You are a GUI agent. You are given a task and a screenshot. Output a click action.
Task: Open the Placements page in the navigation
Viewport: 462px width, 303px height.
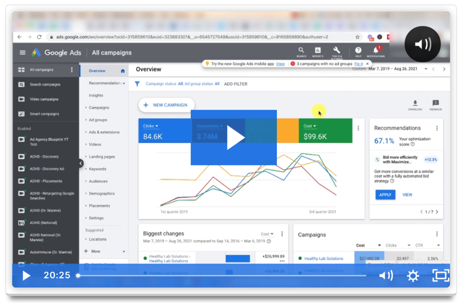[99, 206]
